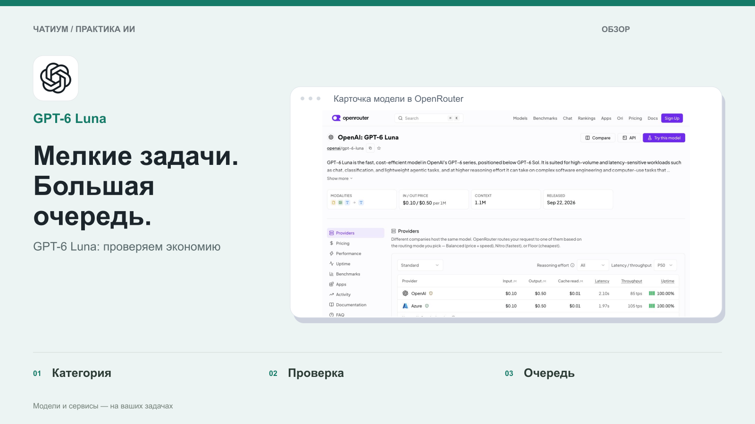The image size is (755, 424).
Task: Click the OpenAI logo beside the model title
Action: 331,138
